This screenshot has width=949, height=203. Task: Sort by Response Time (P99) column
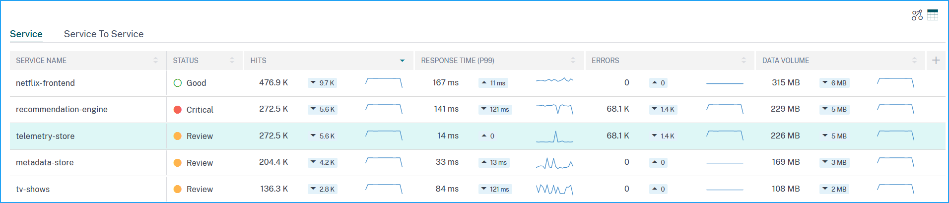coord(573,61)
